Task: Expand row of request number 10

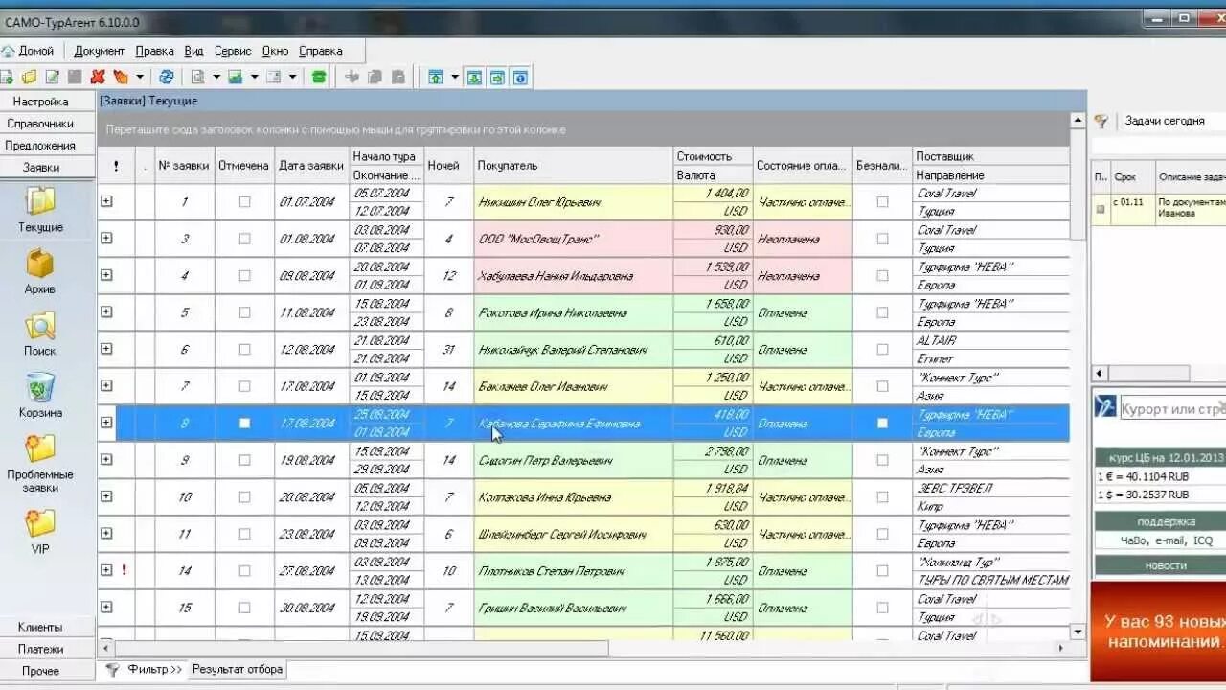Action: [x=106, y=496]
